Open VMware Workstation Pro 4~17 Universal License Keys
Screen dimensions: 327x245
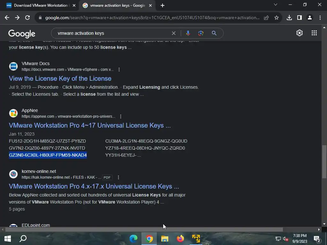[90, 125]
